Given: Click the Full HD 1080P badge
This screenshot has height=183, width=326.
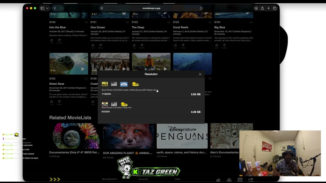Looking at the screenshot, I should pos(105,84).
